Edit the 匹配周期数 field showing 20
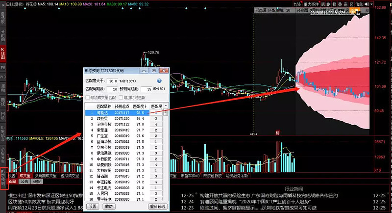The image size is (392, 213). point(112,89)
